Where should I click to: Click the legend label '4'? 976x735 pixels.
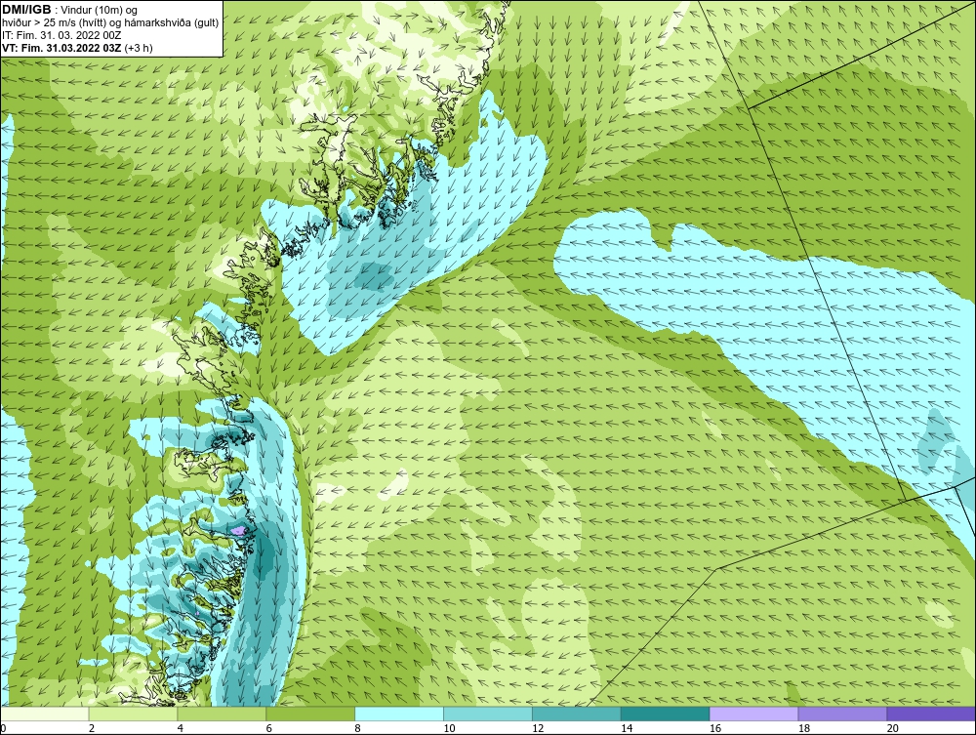tap(181, 728)
